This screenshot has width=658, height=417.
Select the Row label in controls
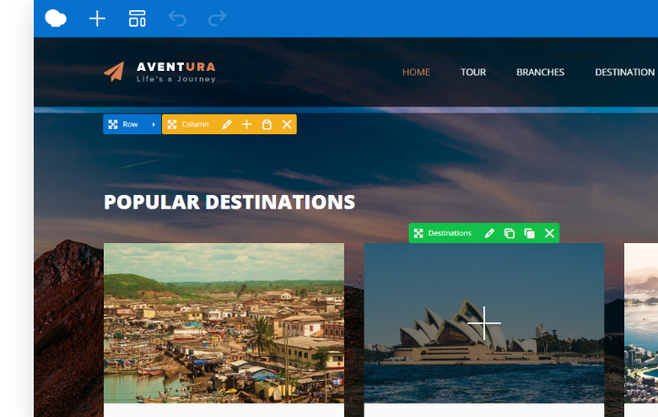click(130, 124)
